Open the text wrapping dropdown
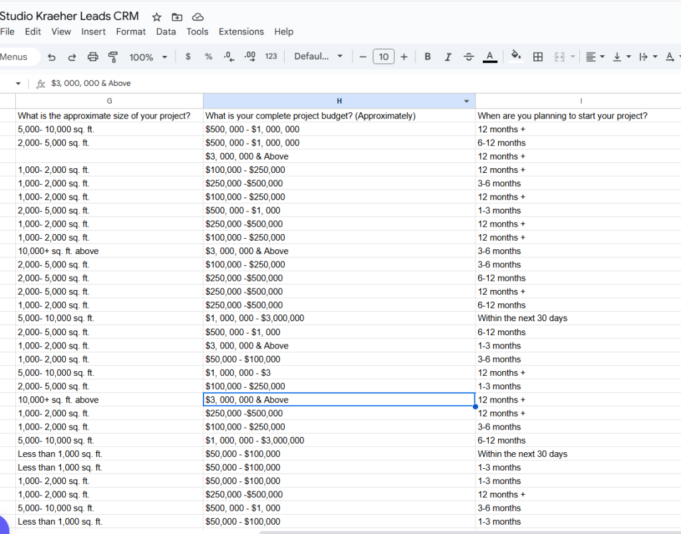 pos(648,57)
